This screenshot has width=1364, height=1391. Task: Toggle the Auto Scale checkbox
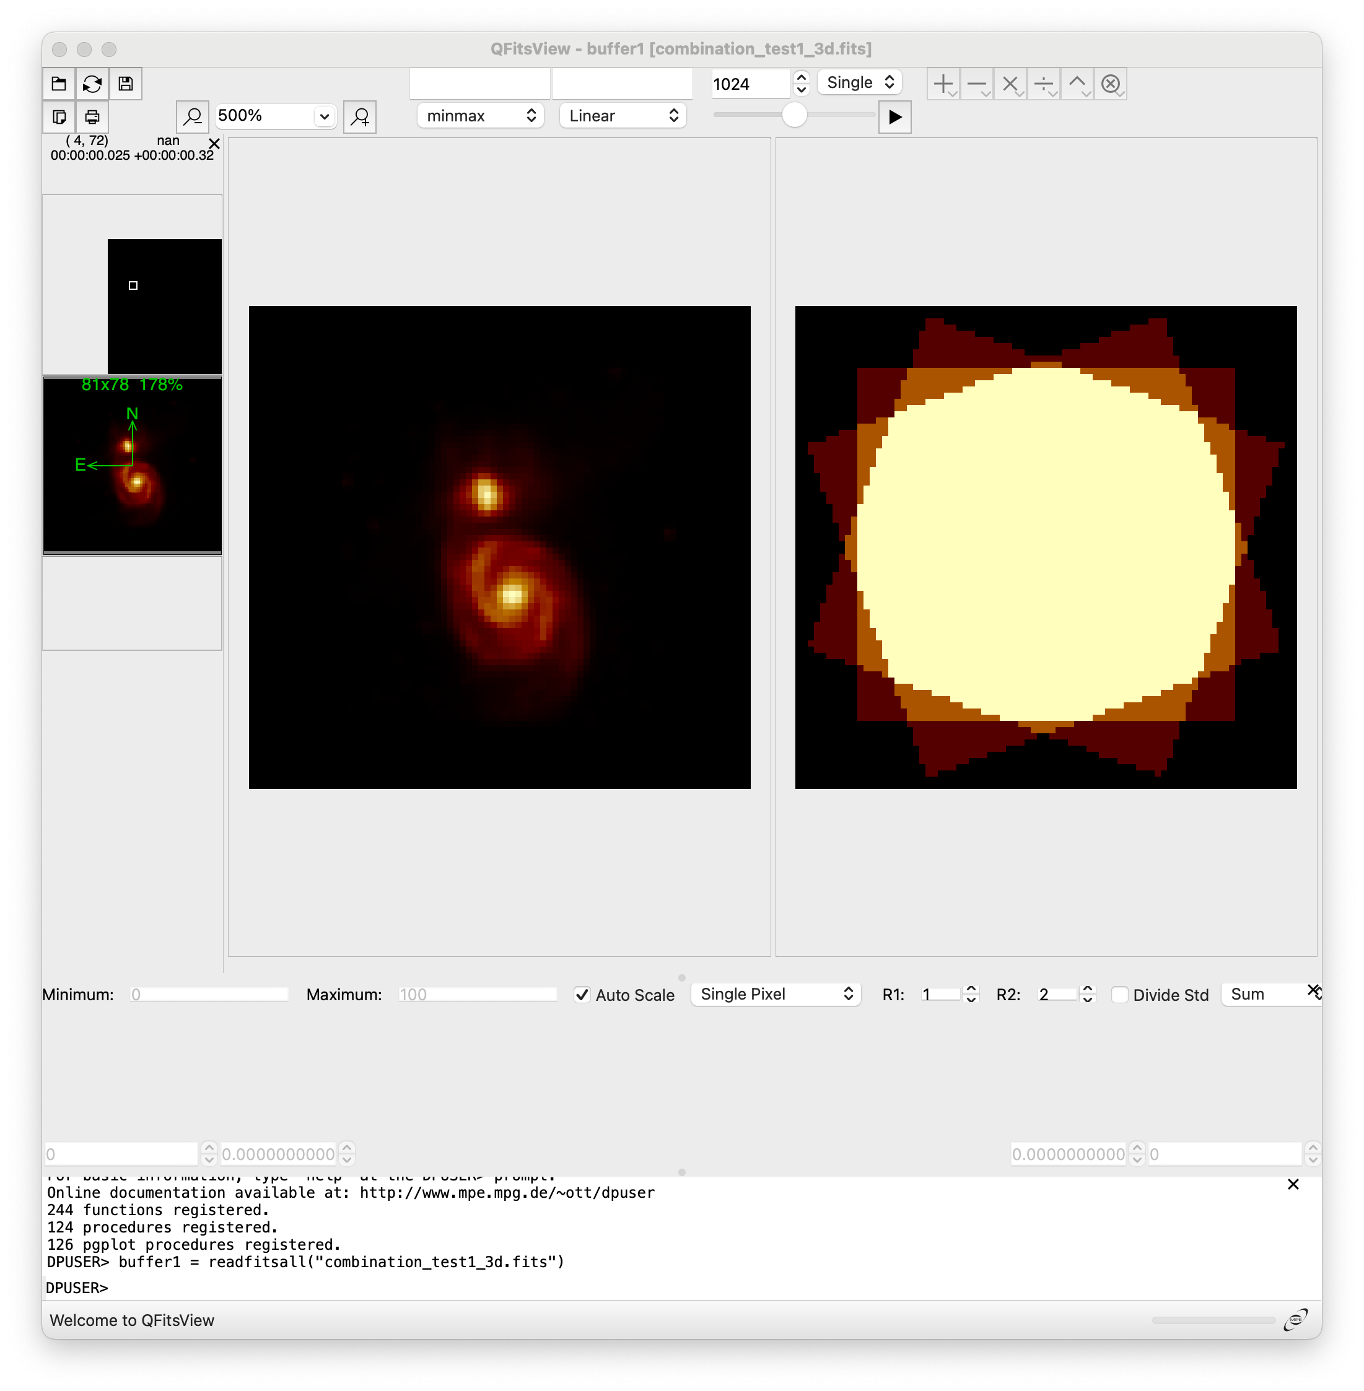(x=582, y=995)
